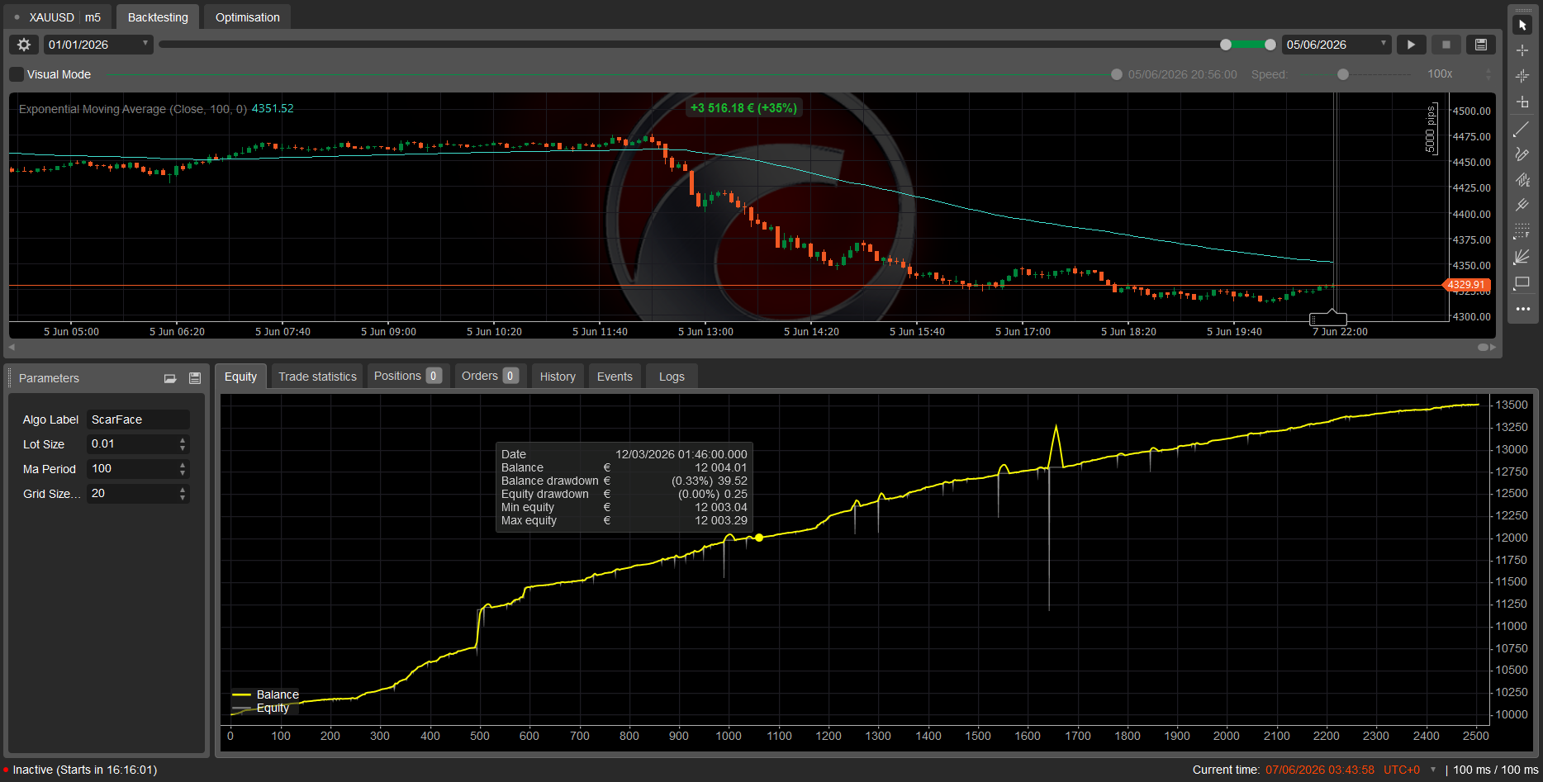This screenshot has width=1543, height=782.
Task: Load parameter set using folder icon
Action: pyautogui.click(x=170, y=378)
